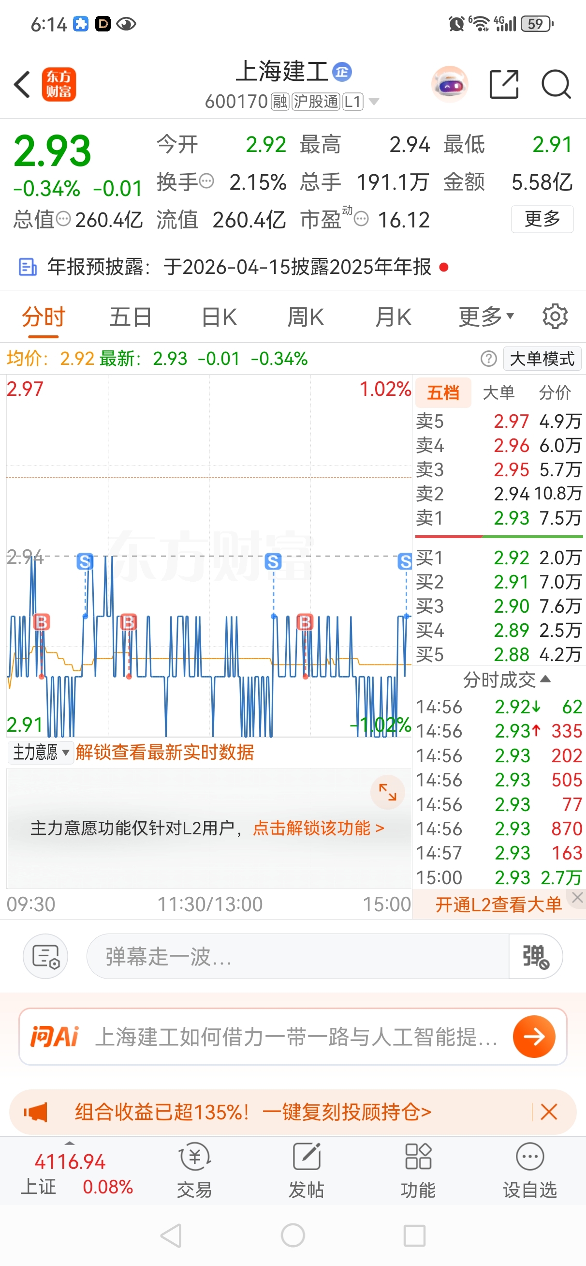
Task: Switch to the 周K tab
Action: pyautogui.click(x=306, y=317)
